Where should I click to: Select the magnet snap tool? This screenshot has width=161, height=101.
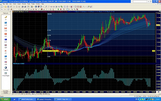pyautogui.click(x=12, y=9)
